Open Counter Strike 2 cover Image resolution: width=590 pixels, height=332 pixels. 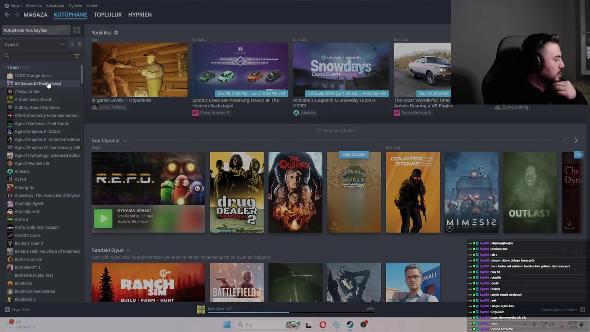tap(413, 192)
